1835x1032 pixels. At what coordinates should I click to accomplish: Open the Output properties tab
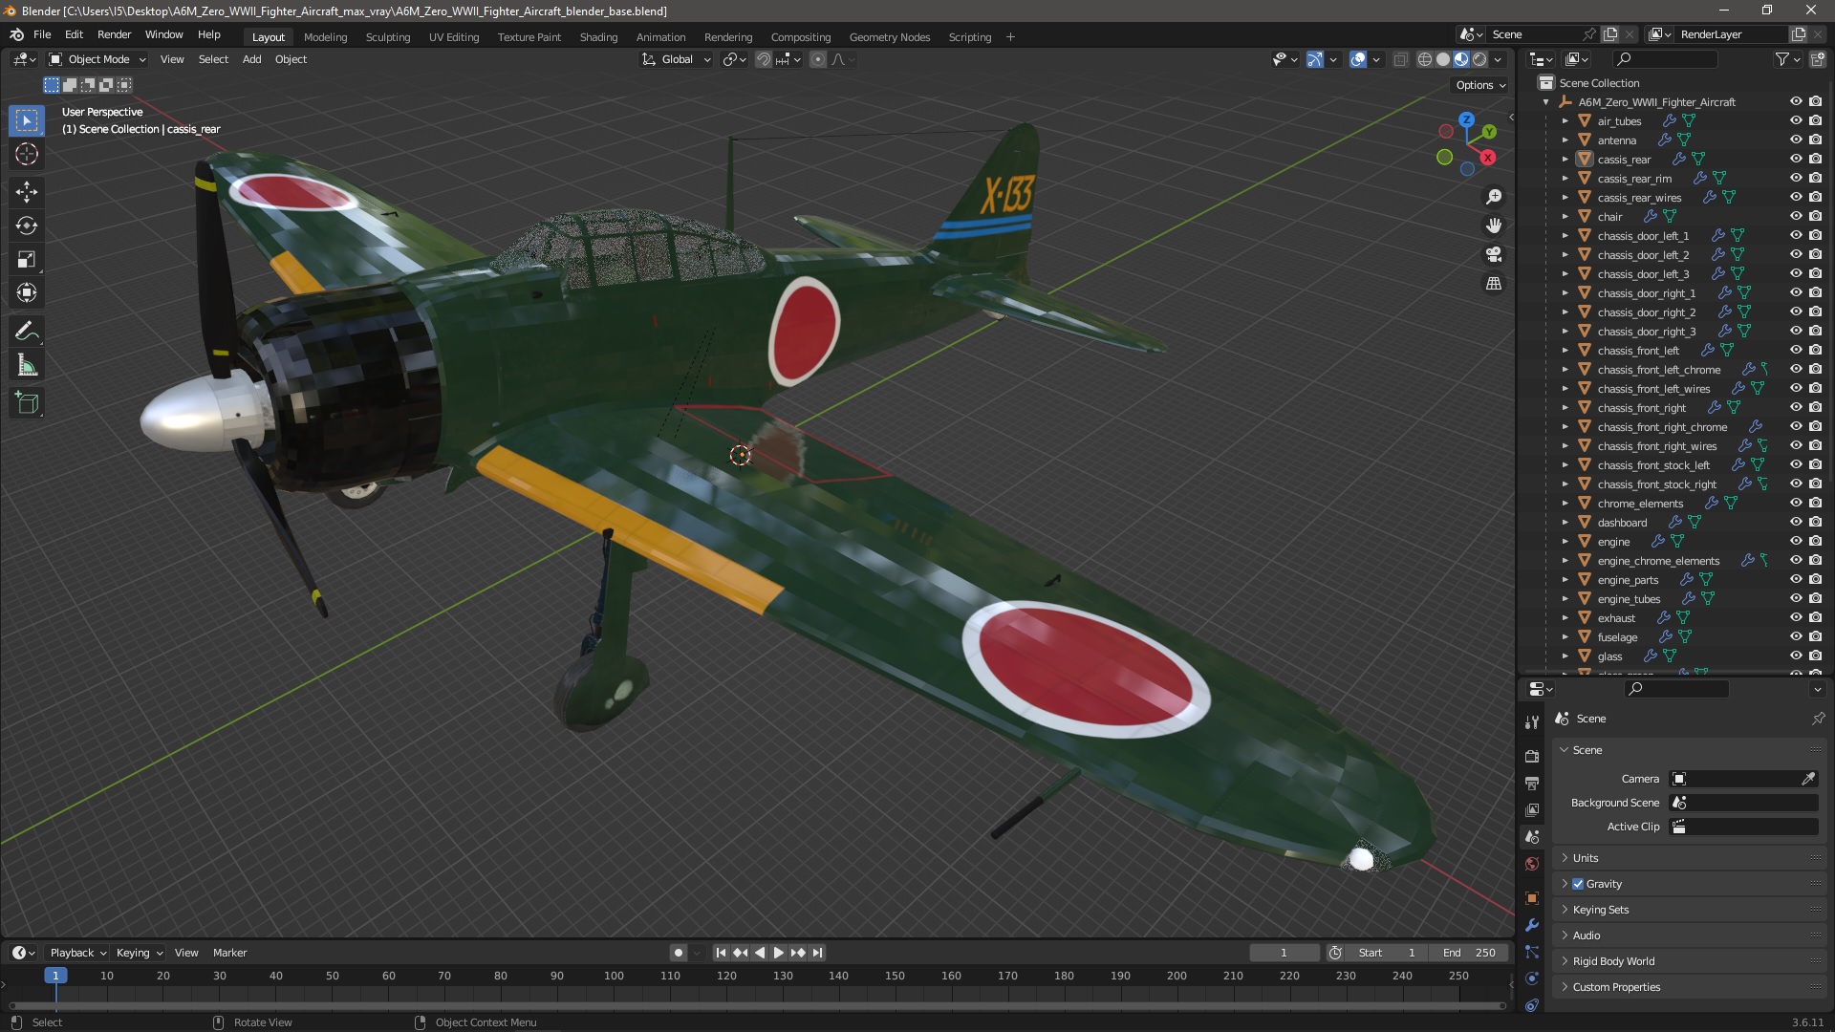click(x=1532, y=783)
